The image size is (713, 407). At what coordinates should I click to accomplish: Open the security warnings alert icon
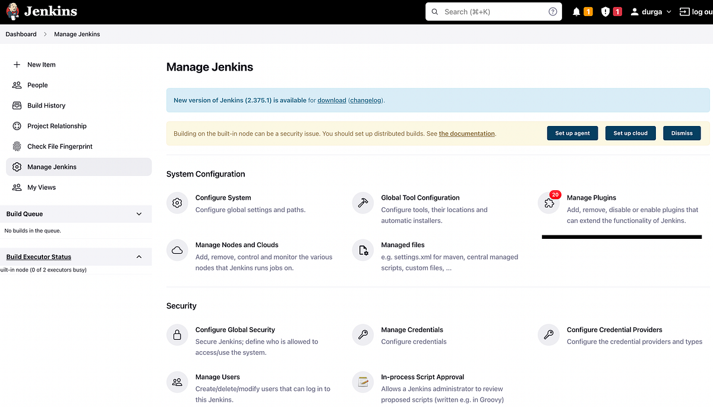tap(604, 11)
